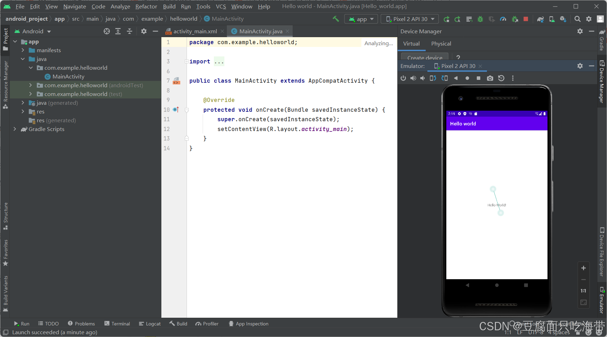607x337 pixels.
Task: Click Select Opened File target icon
Action: [x=107, y=31]
